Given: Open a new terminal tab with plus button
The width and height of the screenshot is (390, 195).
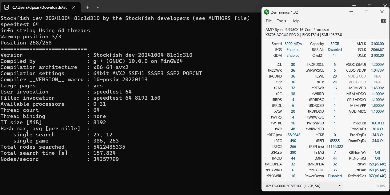Looking at the screenshot, I should (x=87, y=7).
